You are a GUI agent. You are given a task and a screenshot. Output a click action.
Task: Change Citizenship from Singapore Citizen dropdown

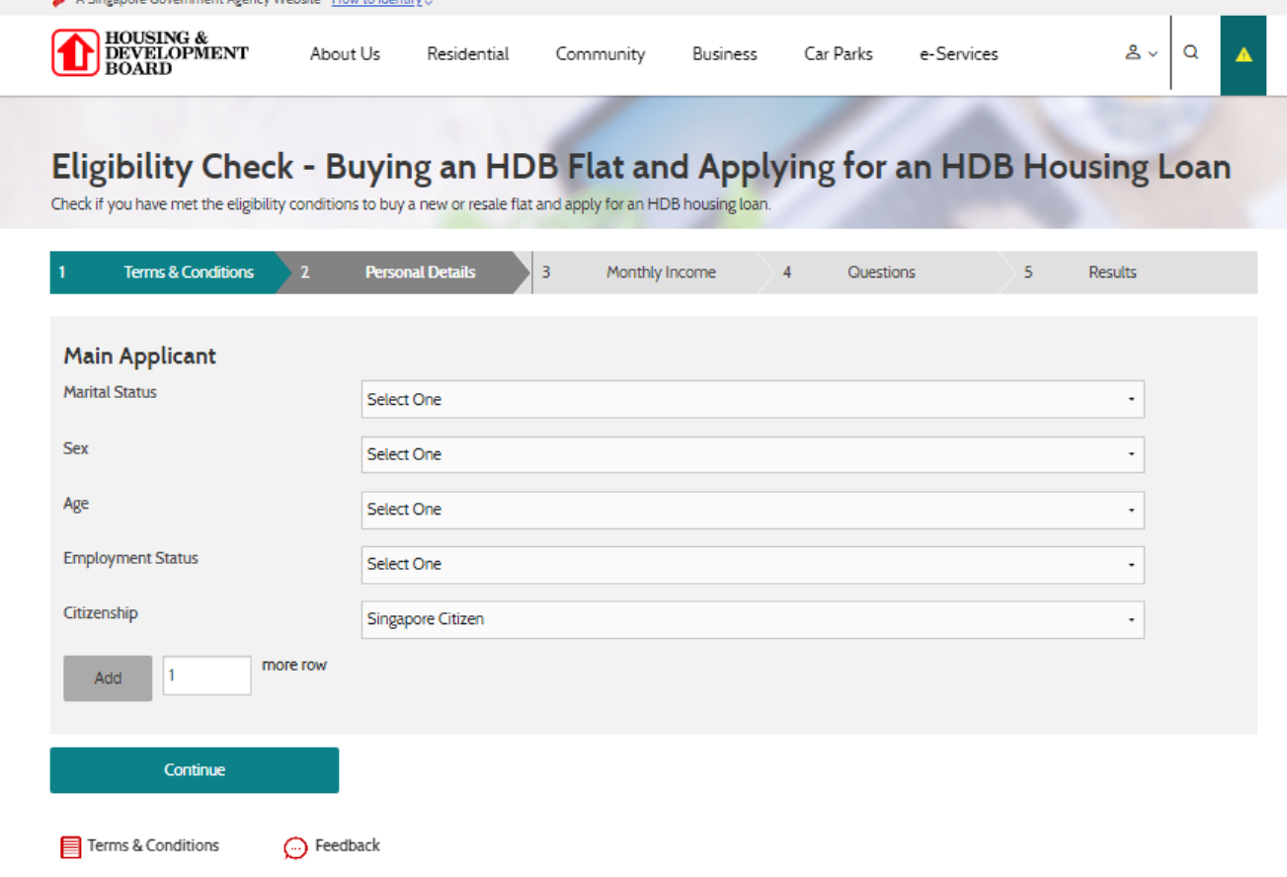pyautogui.click(x=752, y=620)
